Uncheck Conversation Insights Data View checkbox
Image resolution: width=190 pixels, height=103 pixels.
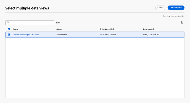tap(9, 35)
